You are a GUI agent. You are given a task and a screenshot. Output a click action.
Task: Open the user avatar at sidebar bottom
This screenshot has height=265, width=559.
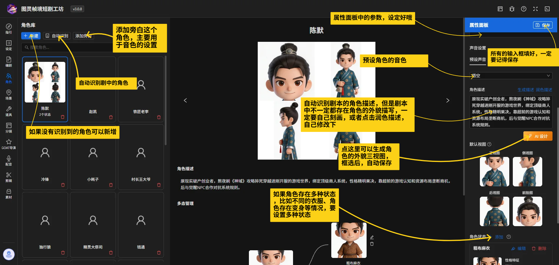9,254
